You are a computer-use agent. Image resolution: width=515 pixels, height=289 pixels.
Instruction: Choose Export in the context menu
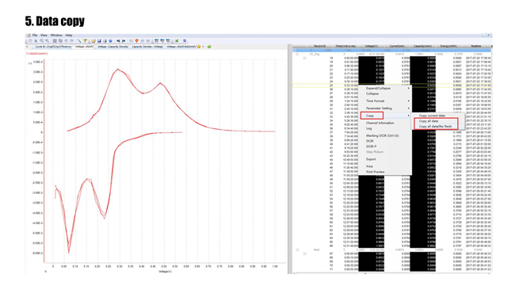click(x=371, y=159)
